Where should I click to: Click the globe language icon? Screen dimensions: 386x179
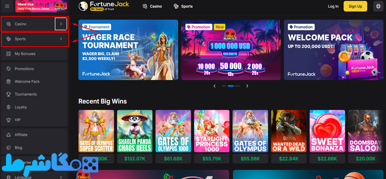378,6
